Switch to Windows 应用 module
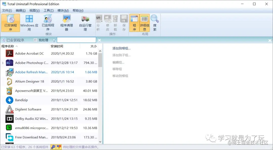 pyautogui.click(x=29, y=23)
